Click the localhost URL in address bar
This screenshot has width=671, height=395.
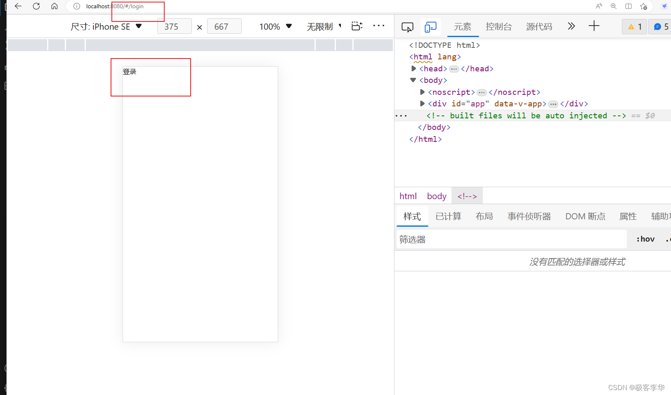tap(115, 6)
